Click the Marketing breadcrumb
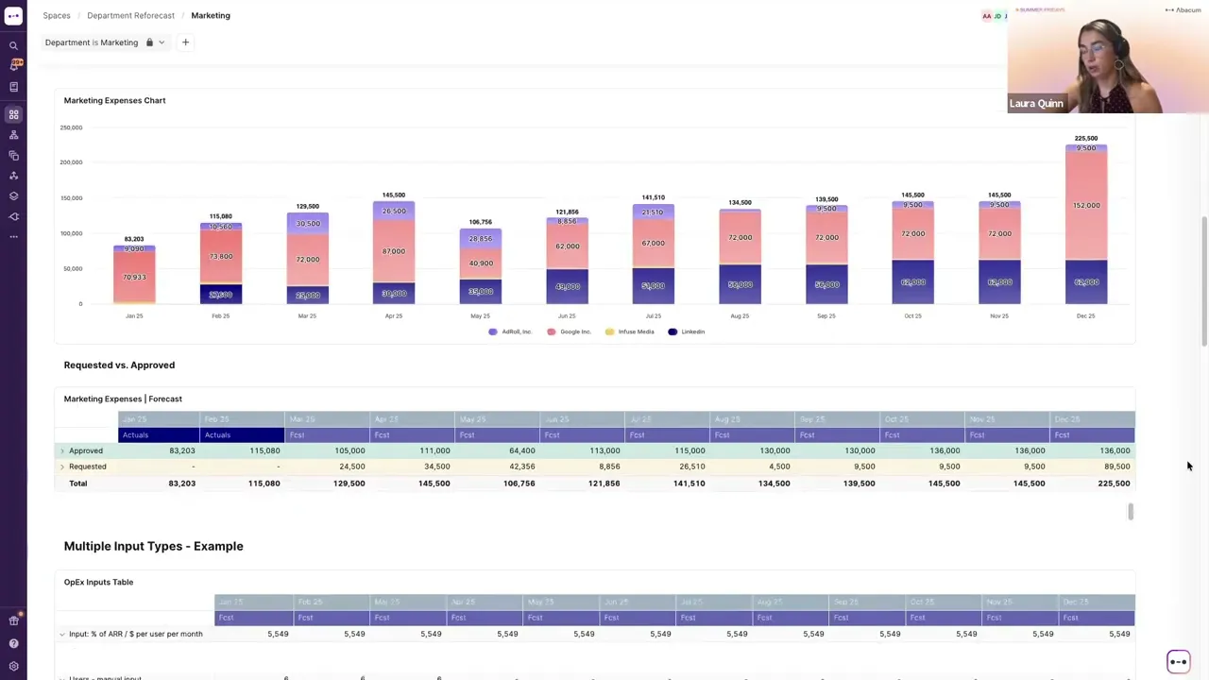This screenshot has width=1209, height=680. coord(211,15)
